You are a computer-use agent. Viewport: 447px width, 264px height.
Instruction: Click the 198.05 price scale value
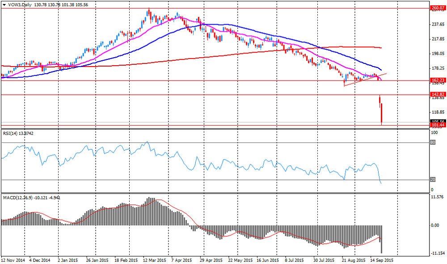(438, 54)
